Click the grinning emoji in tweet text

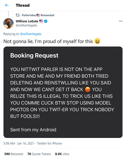(x=97, y=41)
